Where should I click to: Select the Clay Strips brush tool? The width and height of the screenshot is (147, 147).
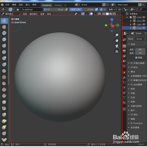pyautogui.click(x=4, y=39)
